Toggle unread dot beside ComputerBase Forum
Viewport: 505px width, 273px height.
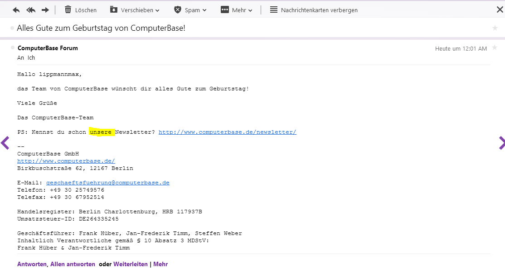(13, 47)
